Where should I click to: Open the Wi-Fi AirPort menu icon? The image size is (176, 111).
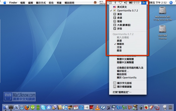click(120, 3)
